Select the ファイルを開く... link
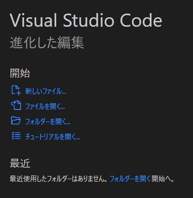The height and width of the screenshot is (198, 193). (45, 106)
